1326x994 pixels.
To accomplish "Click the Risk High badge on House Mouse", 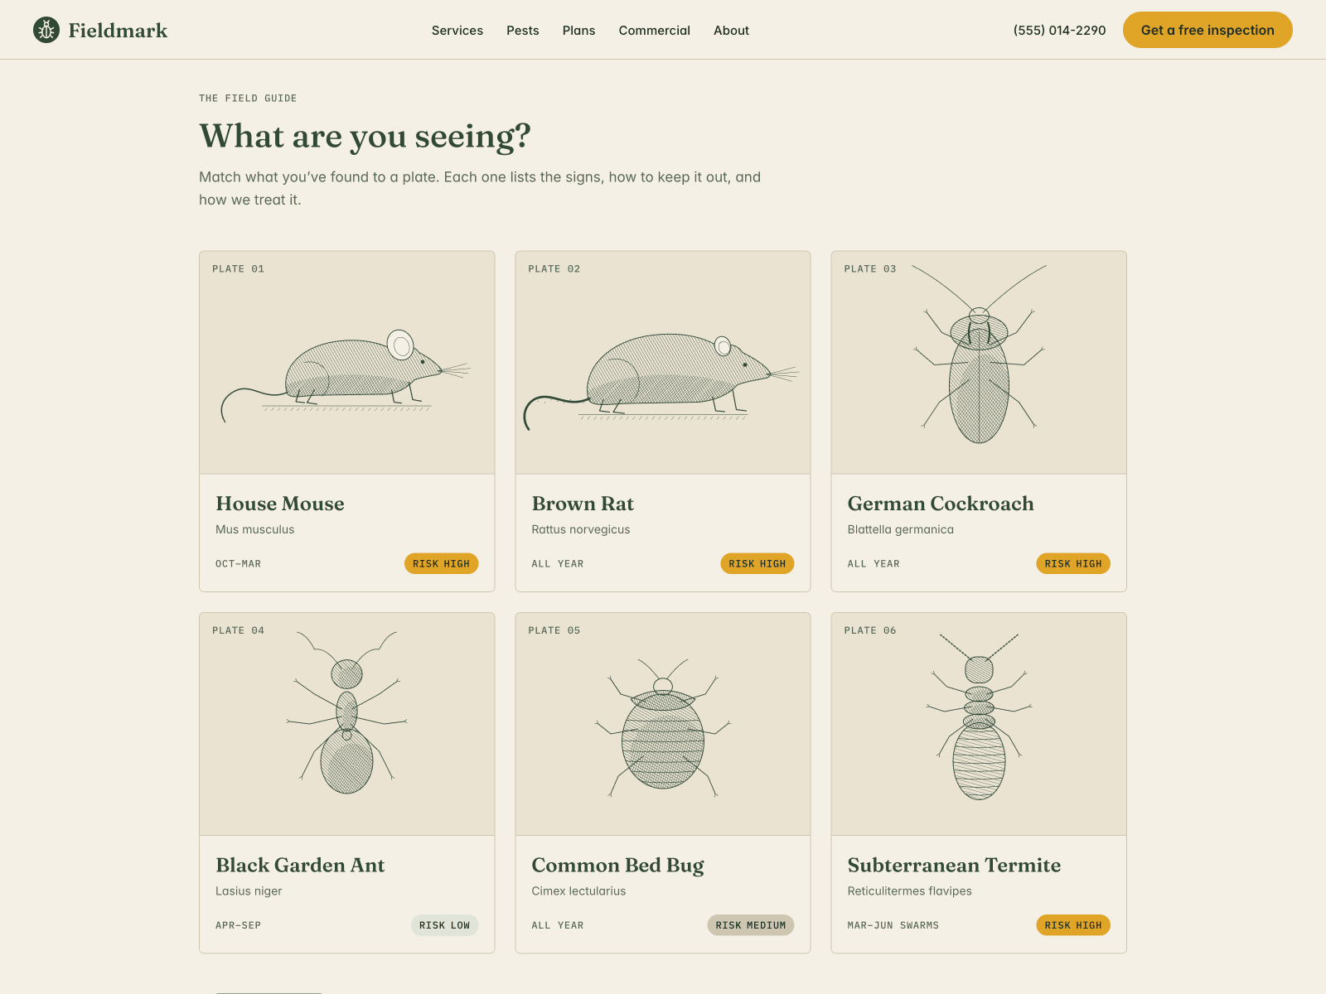I will click(x=441, y=563).
